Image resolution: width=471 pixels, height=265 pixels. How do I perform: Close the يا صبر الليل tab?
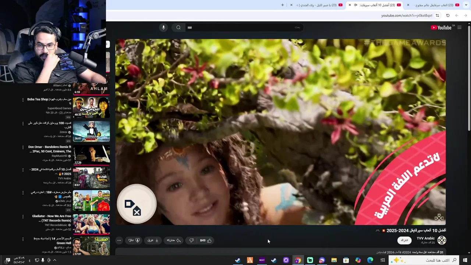point(291,5)
